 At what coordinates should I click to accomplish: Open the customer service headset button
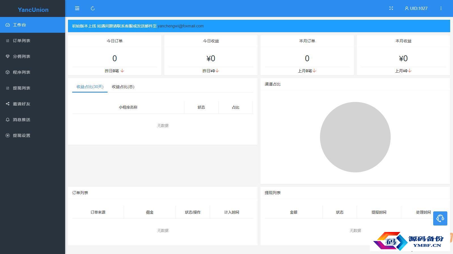click(x=440, y=218)
